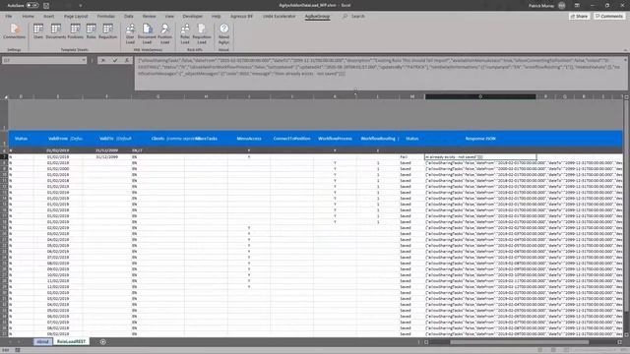Open the Documents template sheet

[56, 31]
